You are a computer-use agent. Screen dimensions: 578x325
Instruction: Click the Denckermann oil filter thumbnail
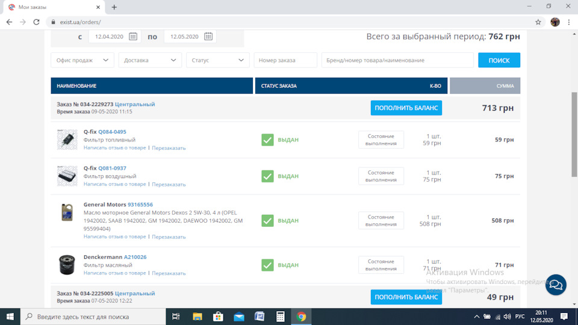point(67,265)
